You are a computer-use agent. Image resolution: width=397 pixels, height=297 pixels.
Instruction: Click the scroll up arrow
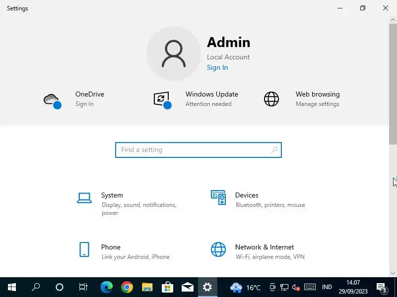point(393,20)
